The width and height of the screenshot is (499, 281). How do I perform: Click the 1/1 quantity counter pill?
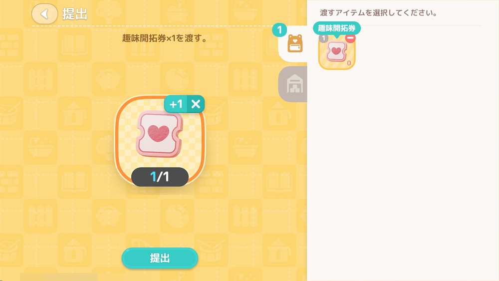pyautogui.click(x=160, y=177)
